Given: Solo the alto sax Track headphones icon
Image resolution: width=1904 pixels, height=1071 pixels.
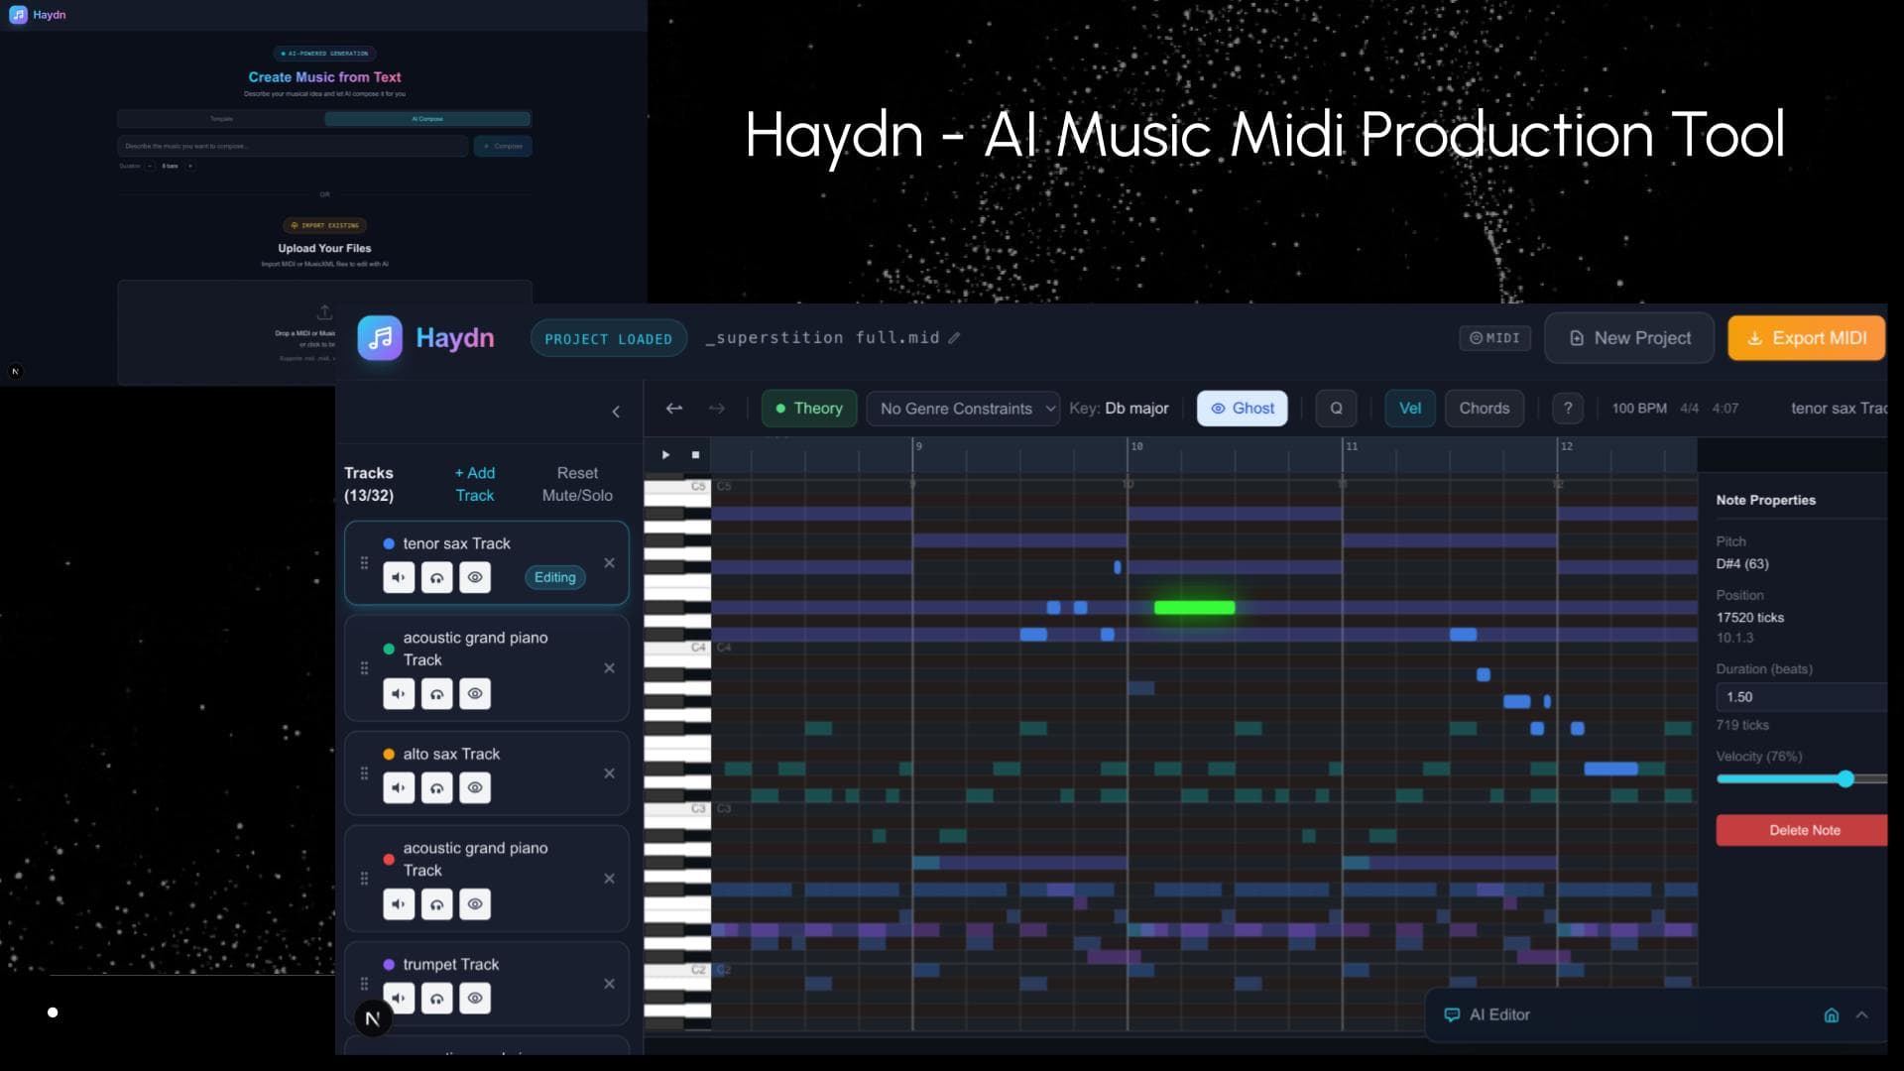Looking at the screenshot, I should pos(436,788).
